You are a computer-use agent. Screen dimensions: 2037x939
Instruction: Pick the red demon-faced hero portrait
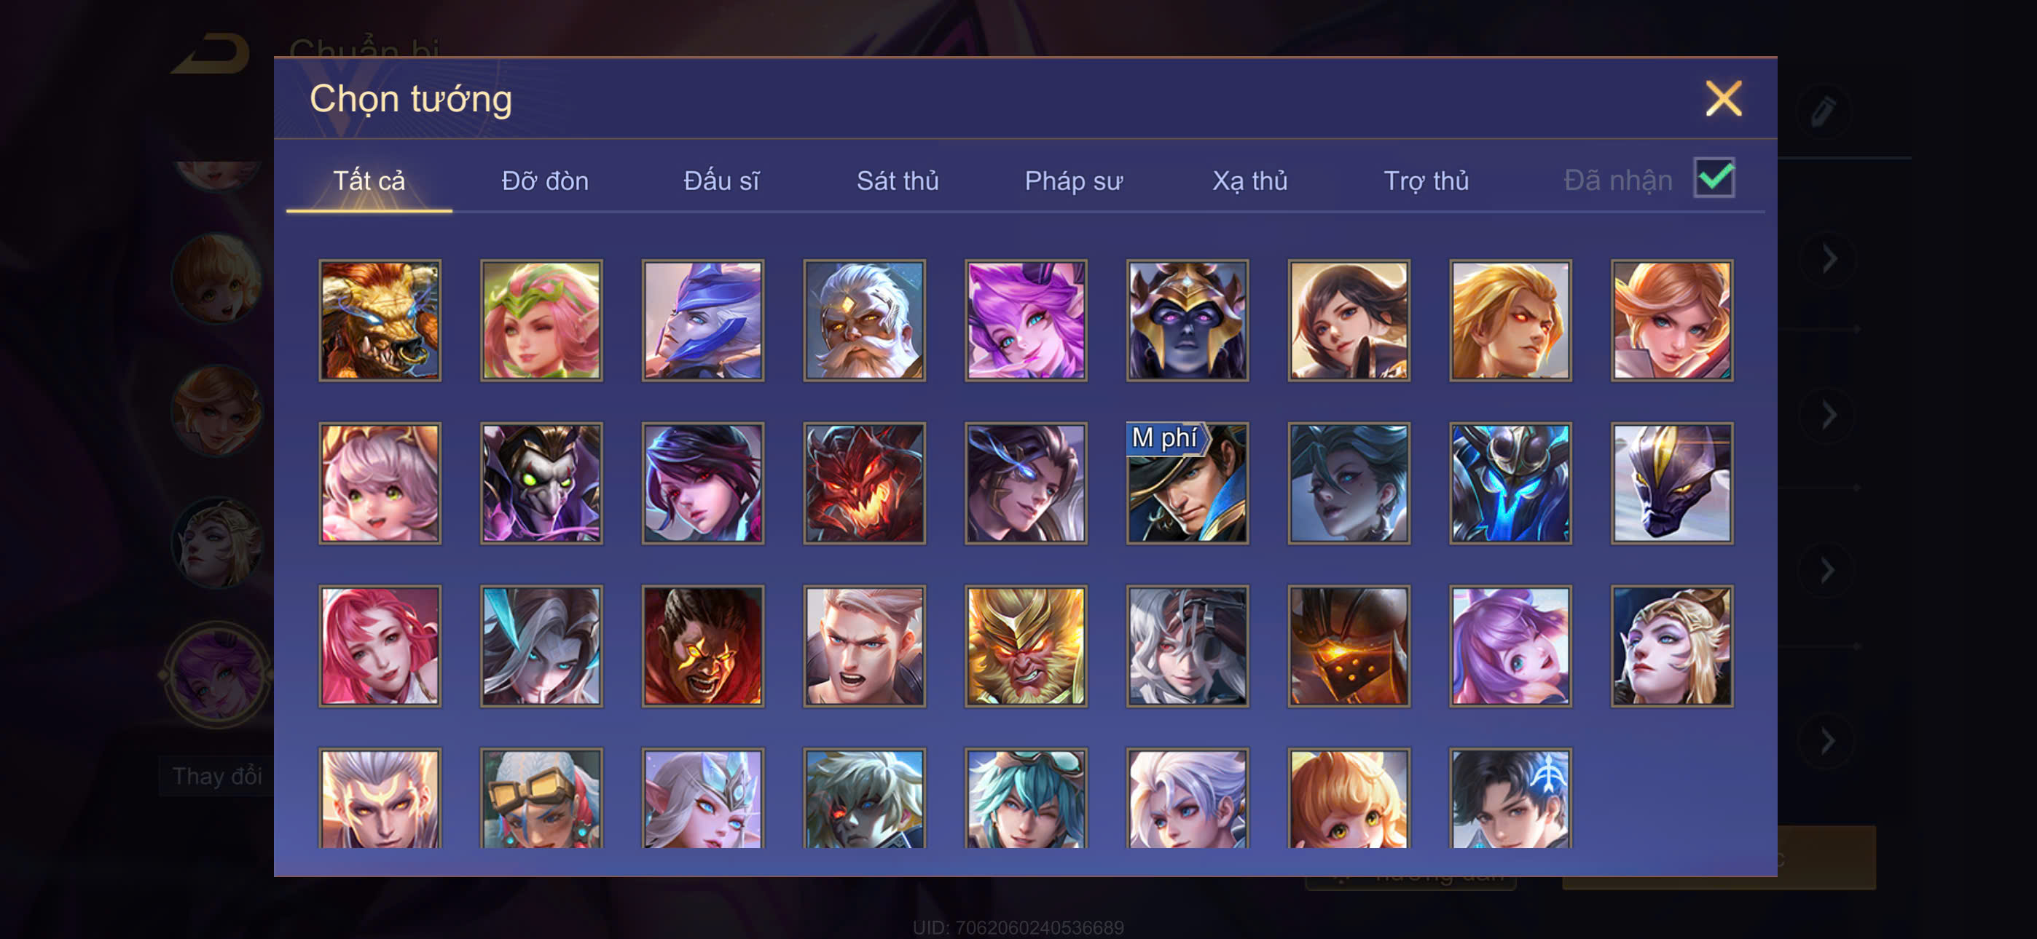click(864, 483)
